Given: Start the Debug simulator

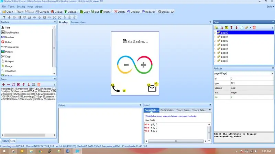Looking at the screenshot, I should 56,12.
